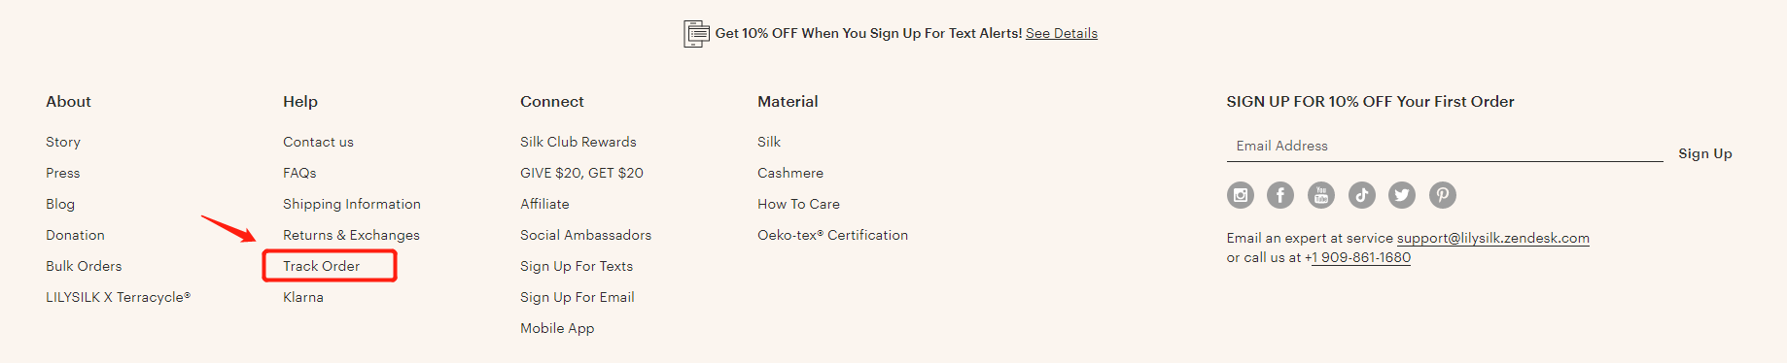Screen dimensions: 1787x363
Task: Open the YouTube social icon
Action: [x=1321, y=195]
